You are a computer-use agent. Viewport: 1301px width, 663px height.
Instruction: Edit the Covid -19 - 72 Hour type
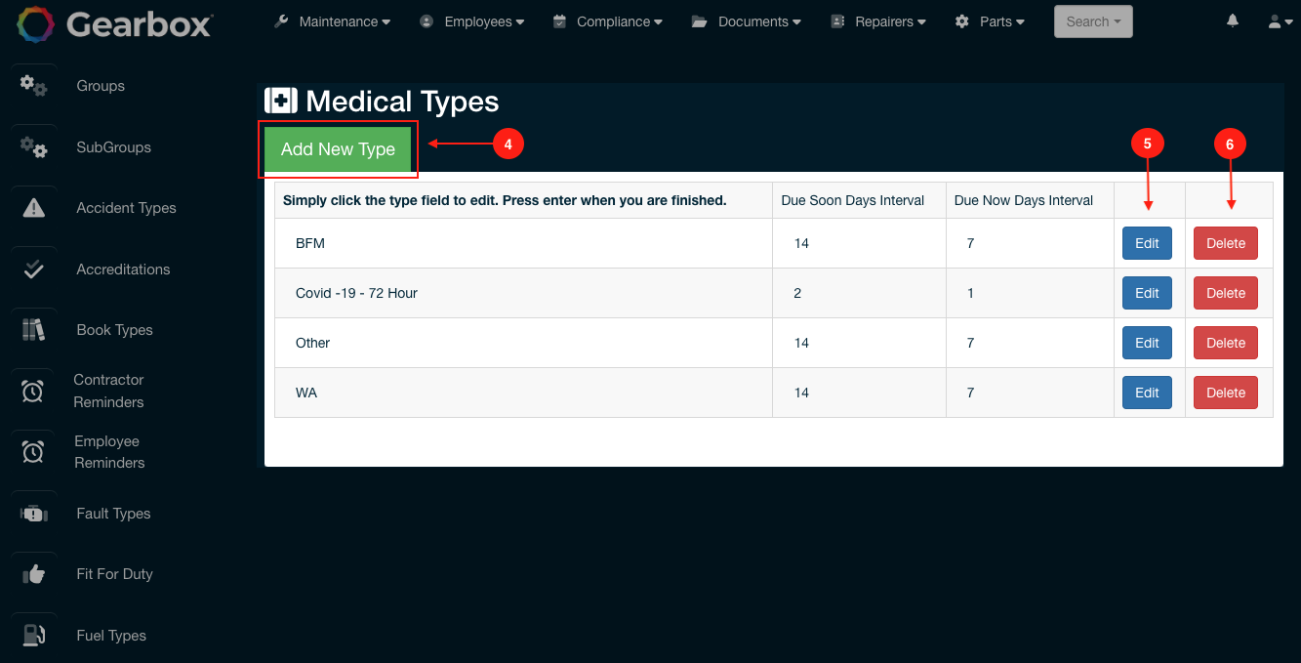(x=1147, y=293)
